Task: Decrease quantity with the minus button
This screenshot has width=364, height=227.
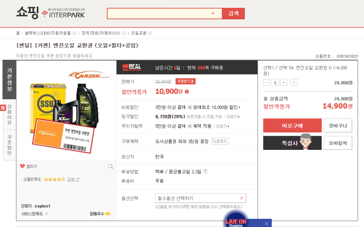Action: tap(267, 82)
